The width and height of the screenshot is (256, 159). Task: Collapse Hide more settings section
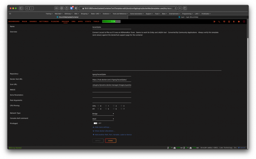pos(102,127)
